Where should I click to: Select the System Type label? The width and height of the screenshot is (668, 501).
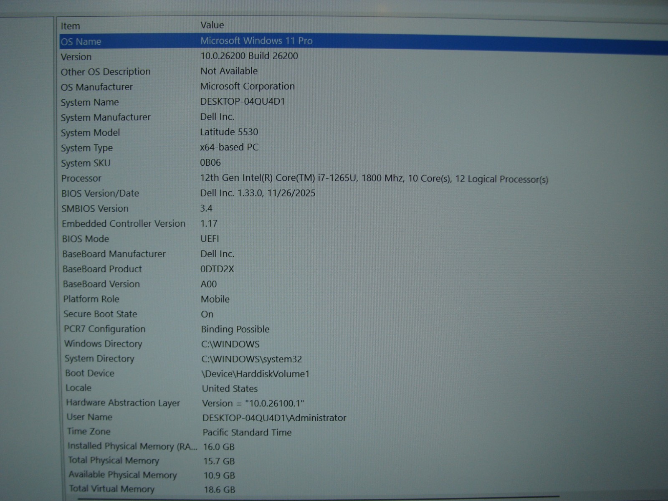coord(87,148)
